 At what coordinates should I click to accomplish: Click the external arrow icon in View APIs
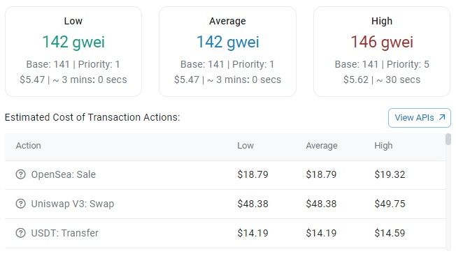coord(442,117)
